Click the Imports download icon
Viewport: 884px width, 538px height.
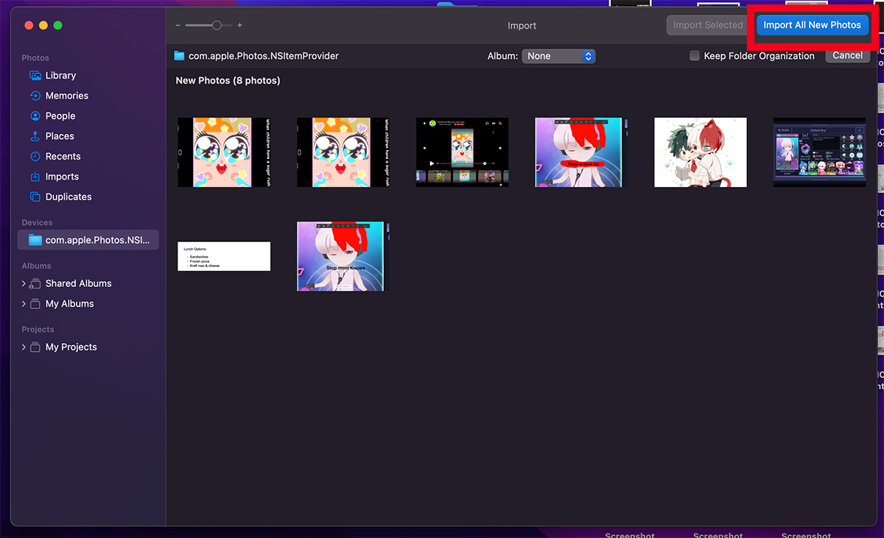pyautogui.click(x=35, y=176)
